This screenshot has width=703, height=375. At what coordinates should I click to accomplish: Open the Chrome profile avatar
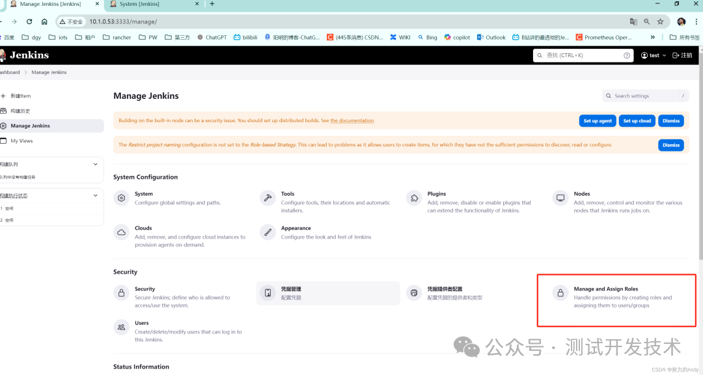click(682, 21)
